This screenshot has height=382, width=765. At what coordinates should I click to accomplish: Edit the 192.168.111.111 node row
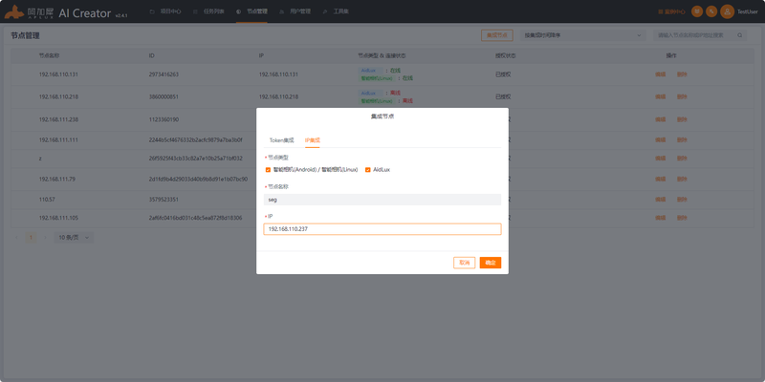coord(660,139)
